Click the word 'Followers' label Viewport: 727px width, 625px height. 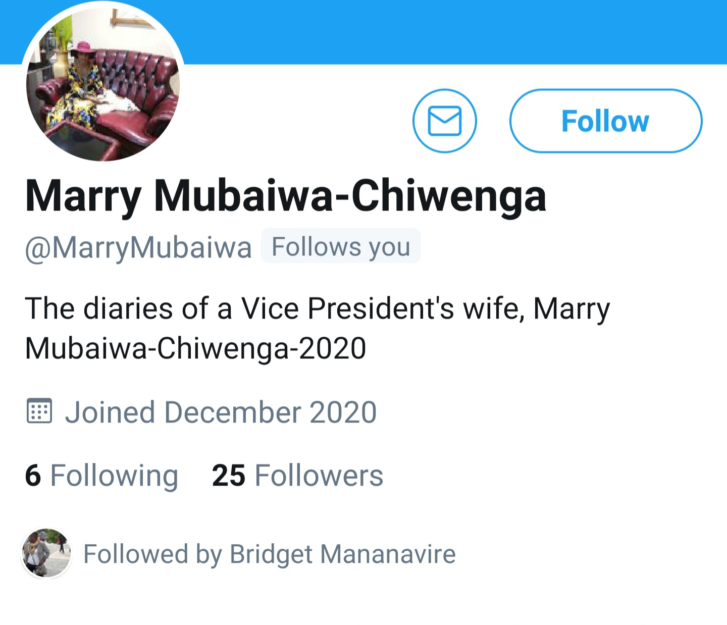coord(319,476)
